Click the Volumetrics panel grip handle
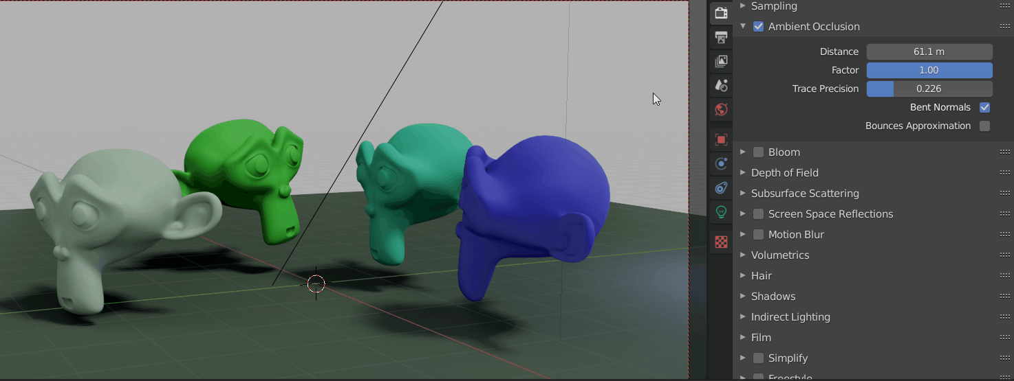 click(x=1004, y=255)
